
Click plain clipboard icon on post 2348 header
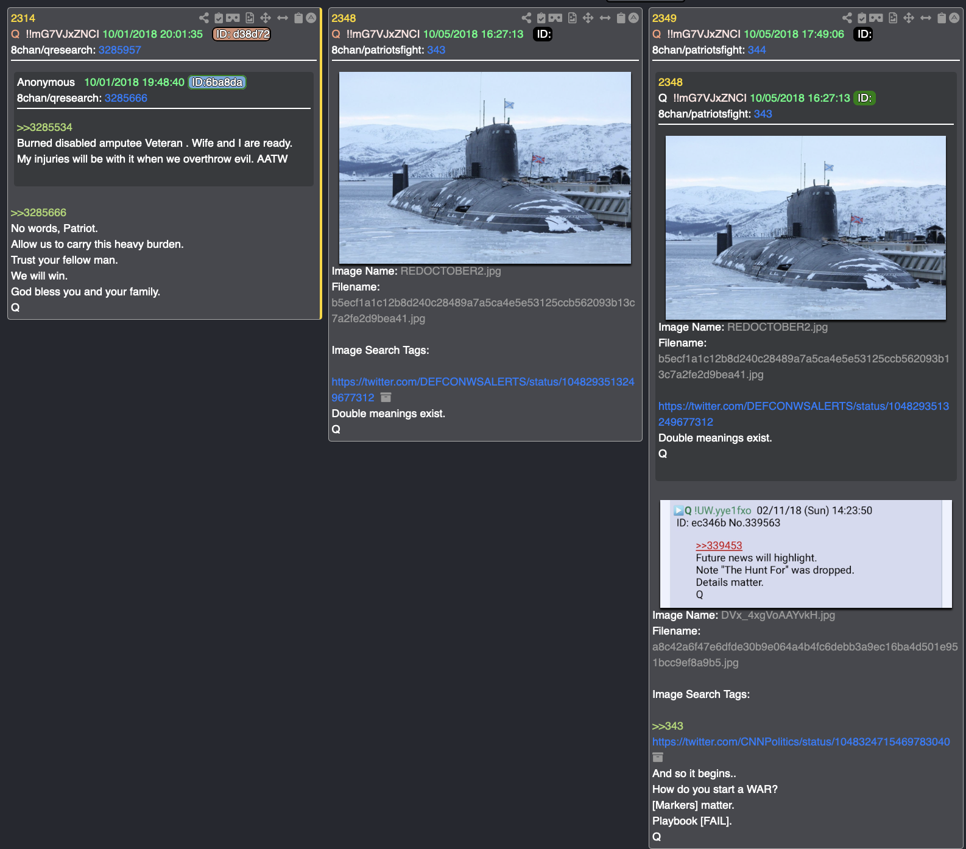tap(621, 18)
